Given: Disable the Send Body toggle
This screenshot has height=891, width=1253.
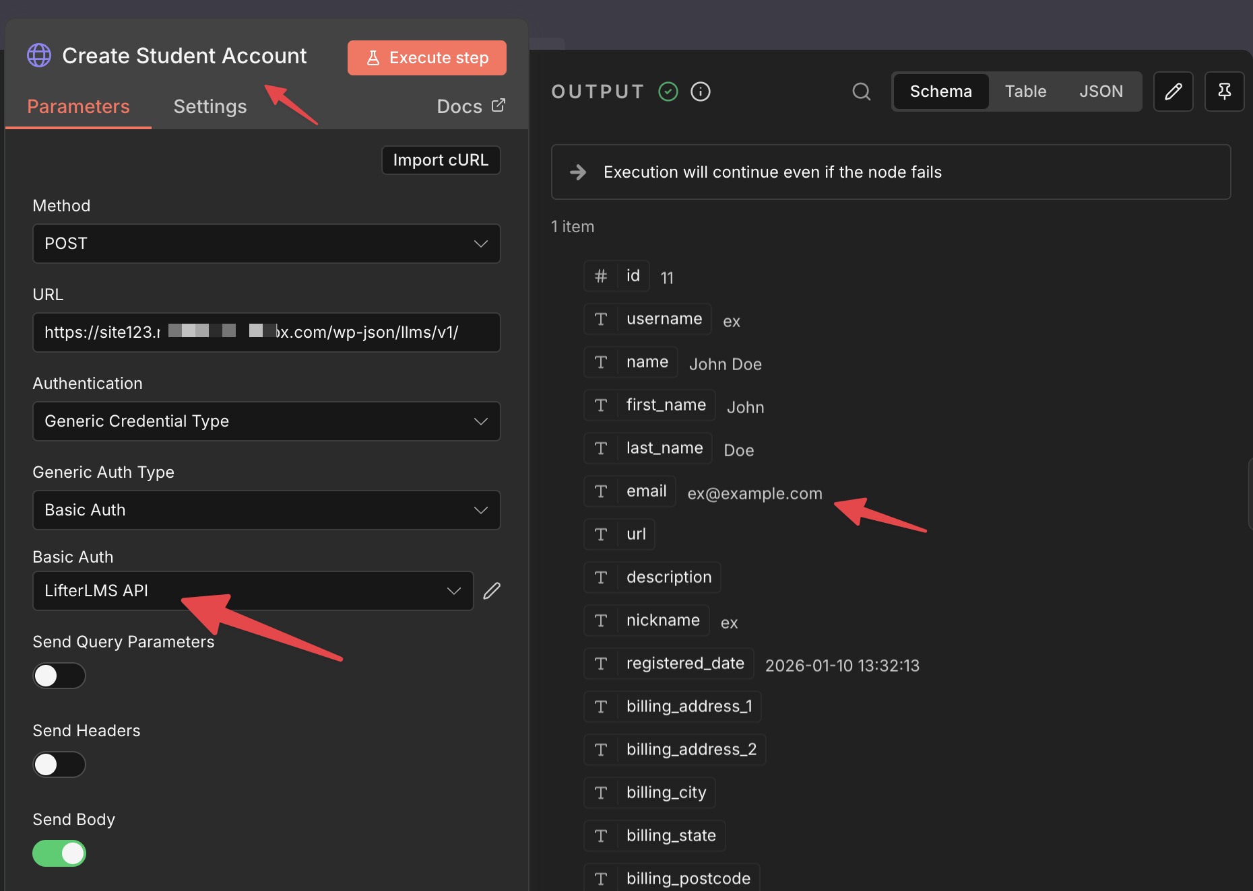Looking at the screenshot, I should [59, 853].
